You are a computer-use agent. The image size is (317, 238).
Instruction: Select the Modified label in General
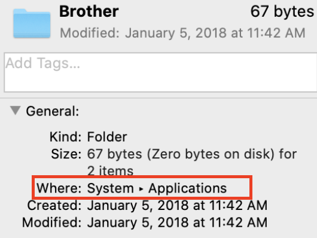tap(52, 222)
